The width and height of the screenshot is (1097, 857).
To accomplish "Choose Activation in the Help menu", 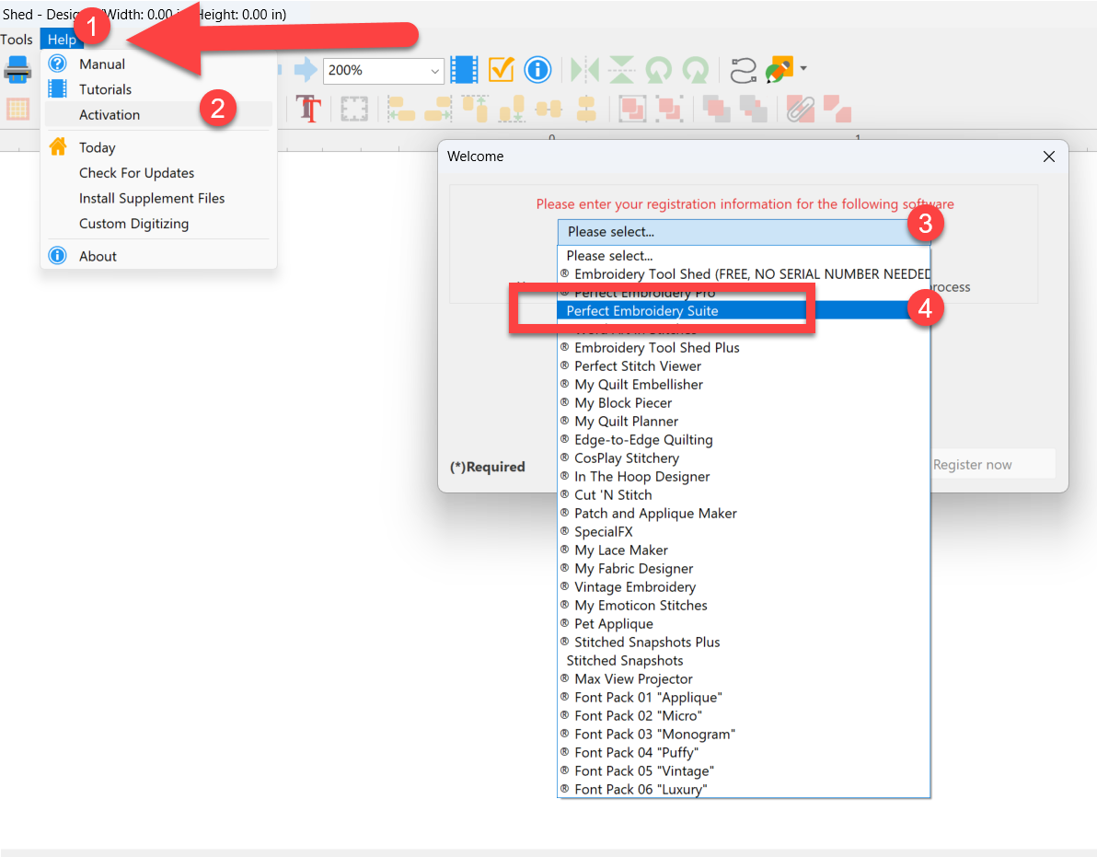I will tap(158, 115).
